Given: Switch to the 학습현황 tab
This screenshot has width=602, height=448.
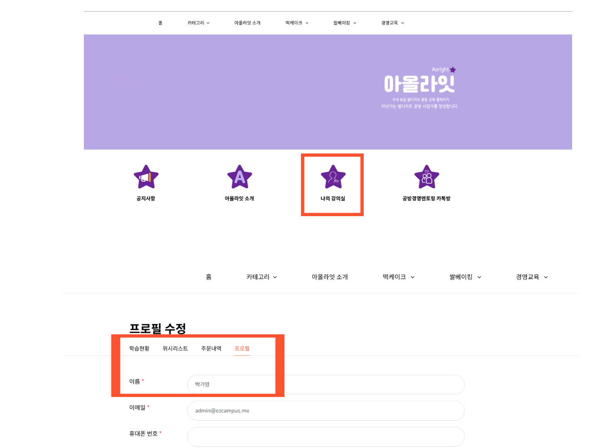Looking at the screenshot, I should pyautogui.click(x=139, y=348).
